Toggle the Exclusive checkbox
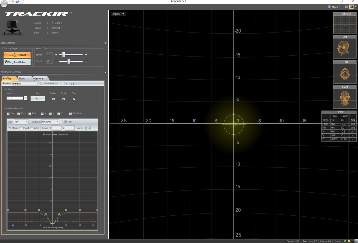Image resolution: width=358 pixels, height=243 pixels. [x=42, y=84]
